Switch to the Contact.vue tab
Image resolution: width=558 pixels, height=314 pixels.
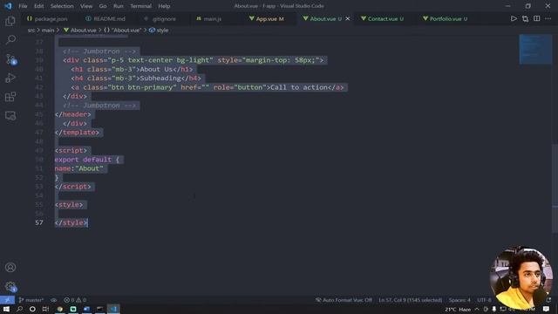(383, 18)
